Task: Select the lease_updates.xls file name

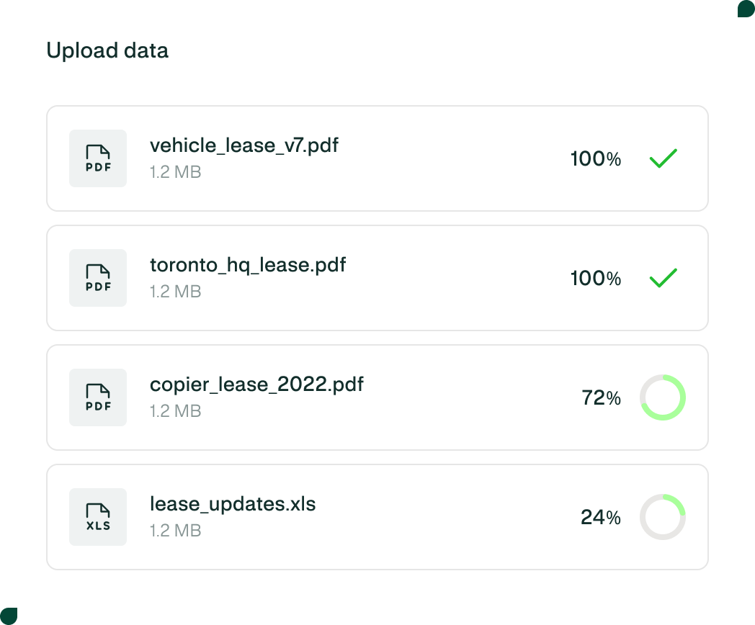Action: [233, 504]
